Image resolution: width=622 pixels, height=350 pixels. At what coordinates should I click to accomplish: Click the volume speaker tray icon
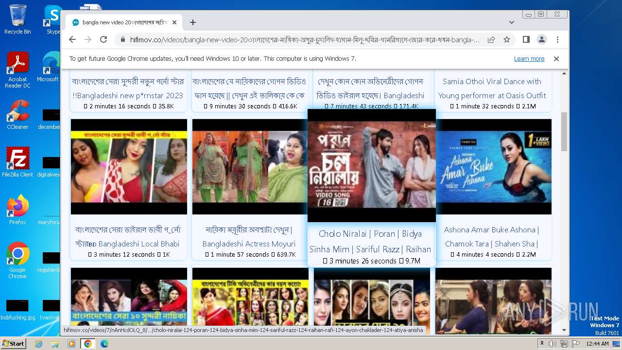[x=553, y=344]
